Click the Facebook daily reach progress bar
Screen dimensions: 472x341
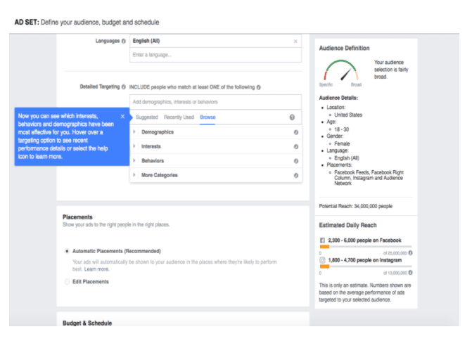366,247
